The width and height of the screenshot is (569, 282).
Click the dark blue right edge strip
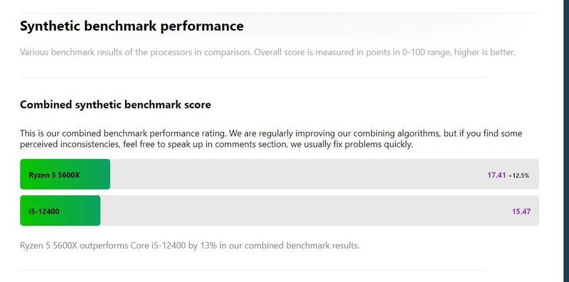(566, 141)
